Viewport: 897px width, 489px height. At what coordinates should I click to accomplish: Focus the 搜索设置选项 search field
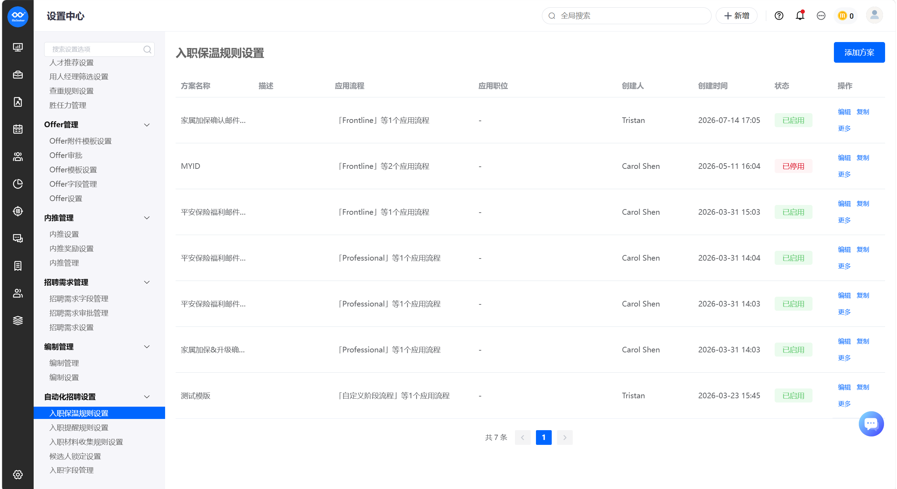tap(99, 49)
